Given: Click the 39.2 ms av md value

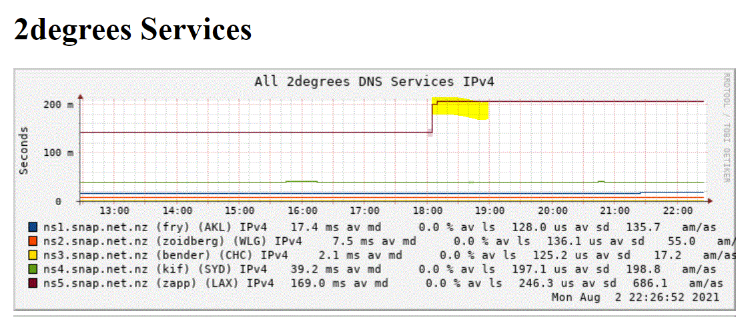Looking at the screenshot, I should coord(336,270).
